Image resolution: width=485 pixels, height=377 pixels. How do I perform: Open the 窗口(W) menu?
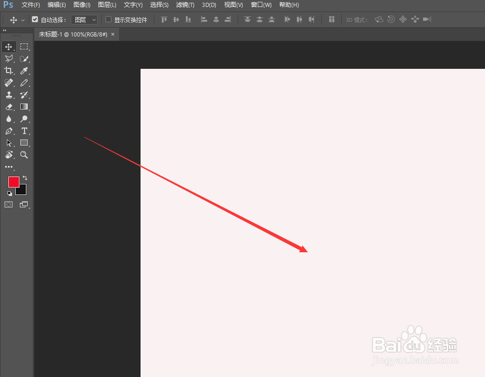click(x=261, y=5)
